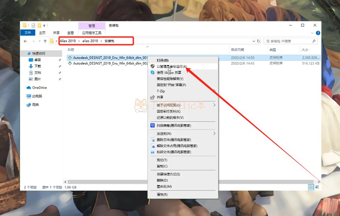Select the 管理 contextual tab
This screenshot has height=216, width=340.
(91, 26)
